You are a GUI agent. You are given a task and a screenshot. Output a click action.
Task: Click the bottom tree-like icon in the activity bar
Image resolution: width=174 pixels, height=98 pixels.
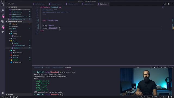pos(3,32)
